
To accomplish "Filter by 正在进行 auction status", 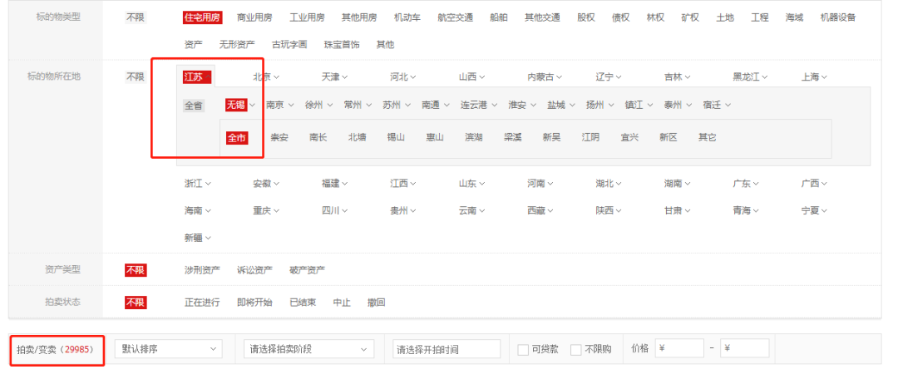I will tap(202, 303).
